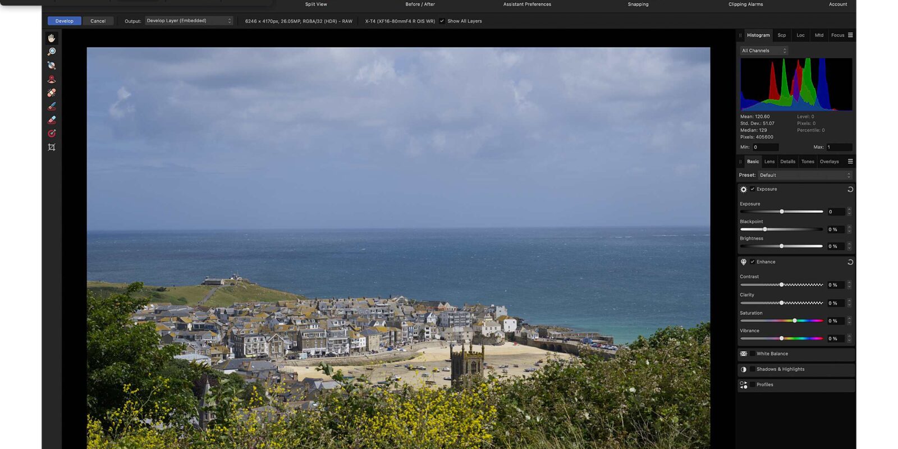
Task: Reset the Exposure section settings
Action: [x=850, y=190]
